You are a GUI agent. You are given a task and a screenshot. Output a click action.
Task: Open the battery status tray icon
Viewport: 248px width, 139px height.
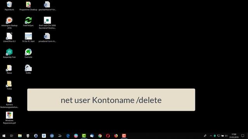coord(222,136)
